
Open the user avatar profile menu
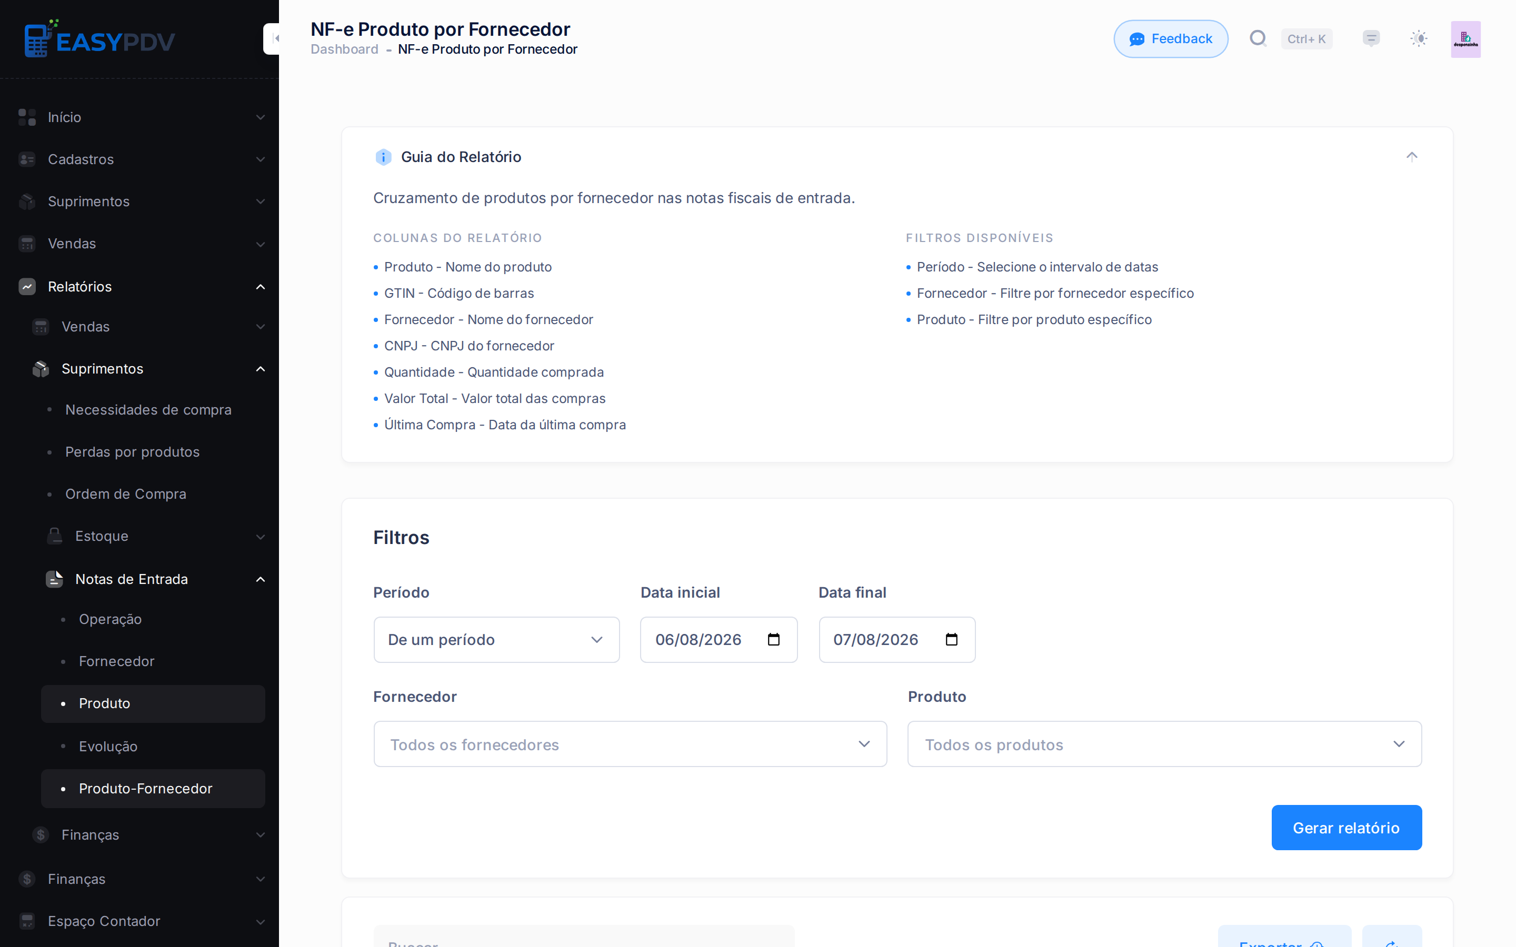1466,39
